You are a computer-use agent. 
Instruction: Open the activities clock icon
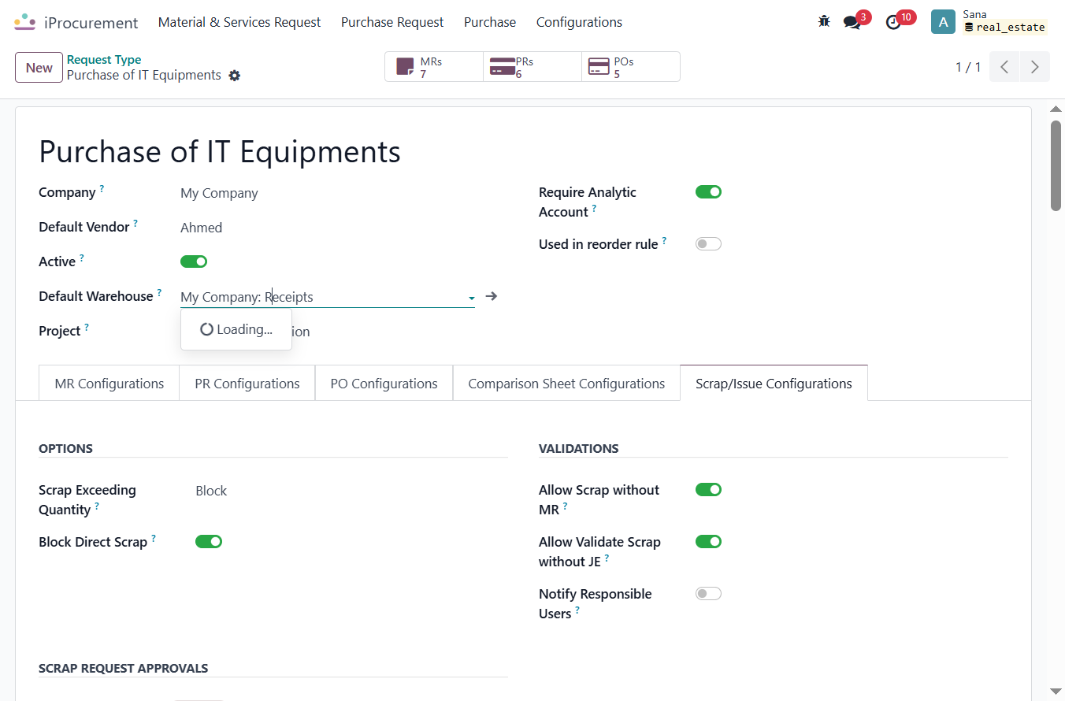(893, 22)
